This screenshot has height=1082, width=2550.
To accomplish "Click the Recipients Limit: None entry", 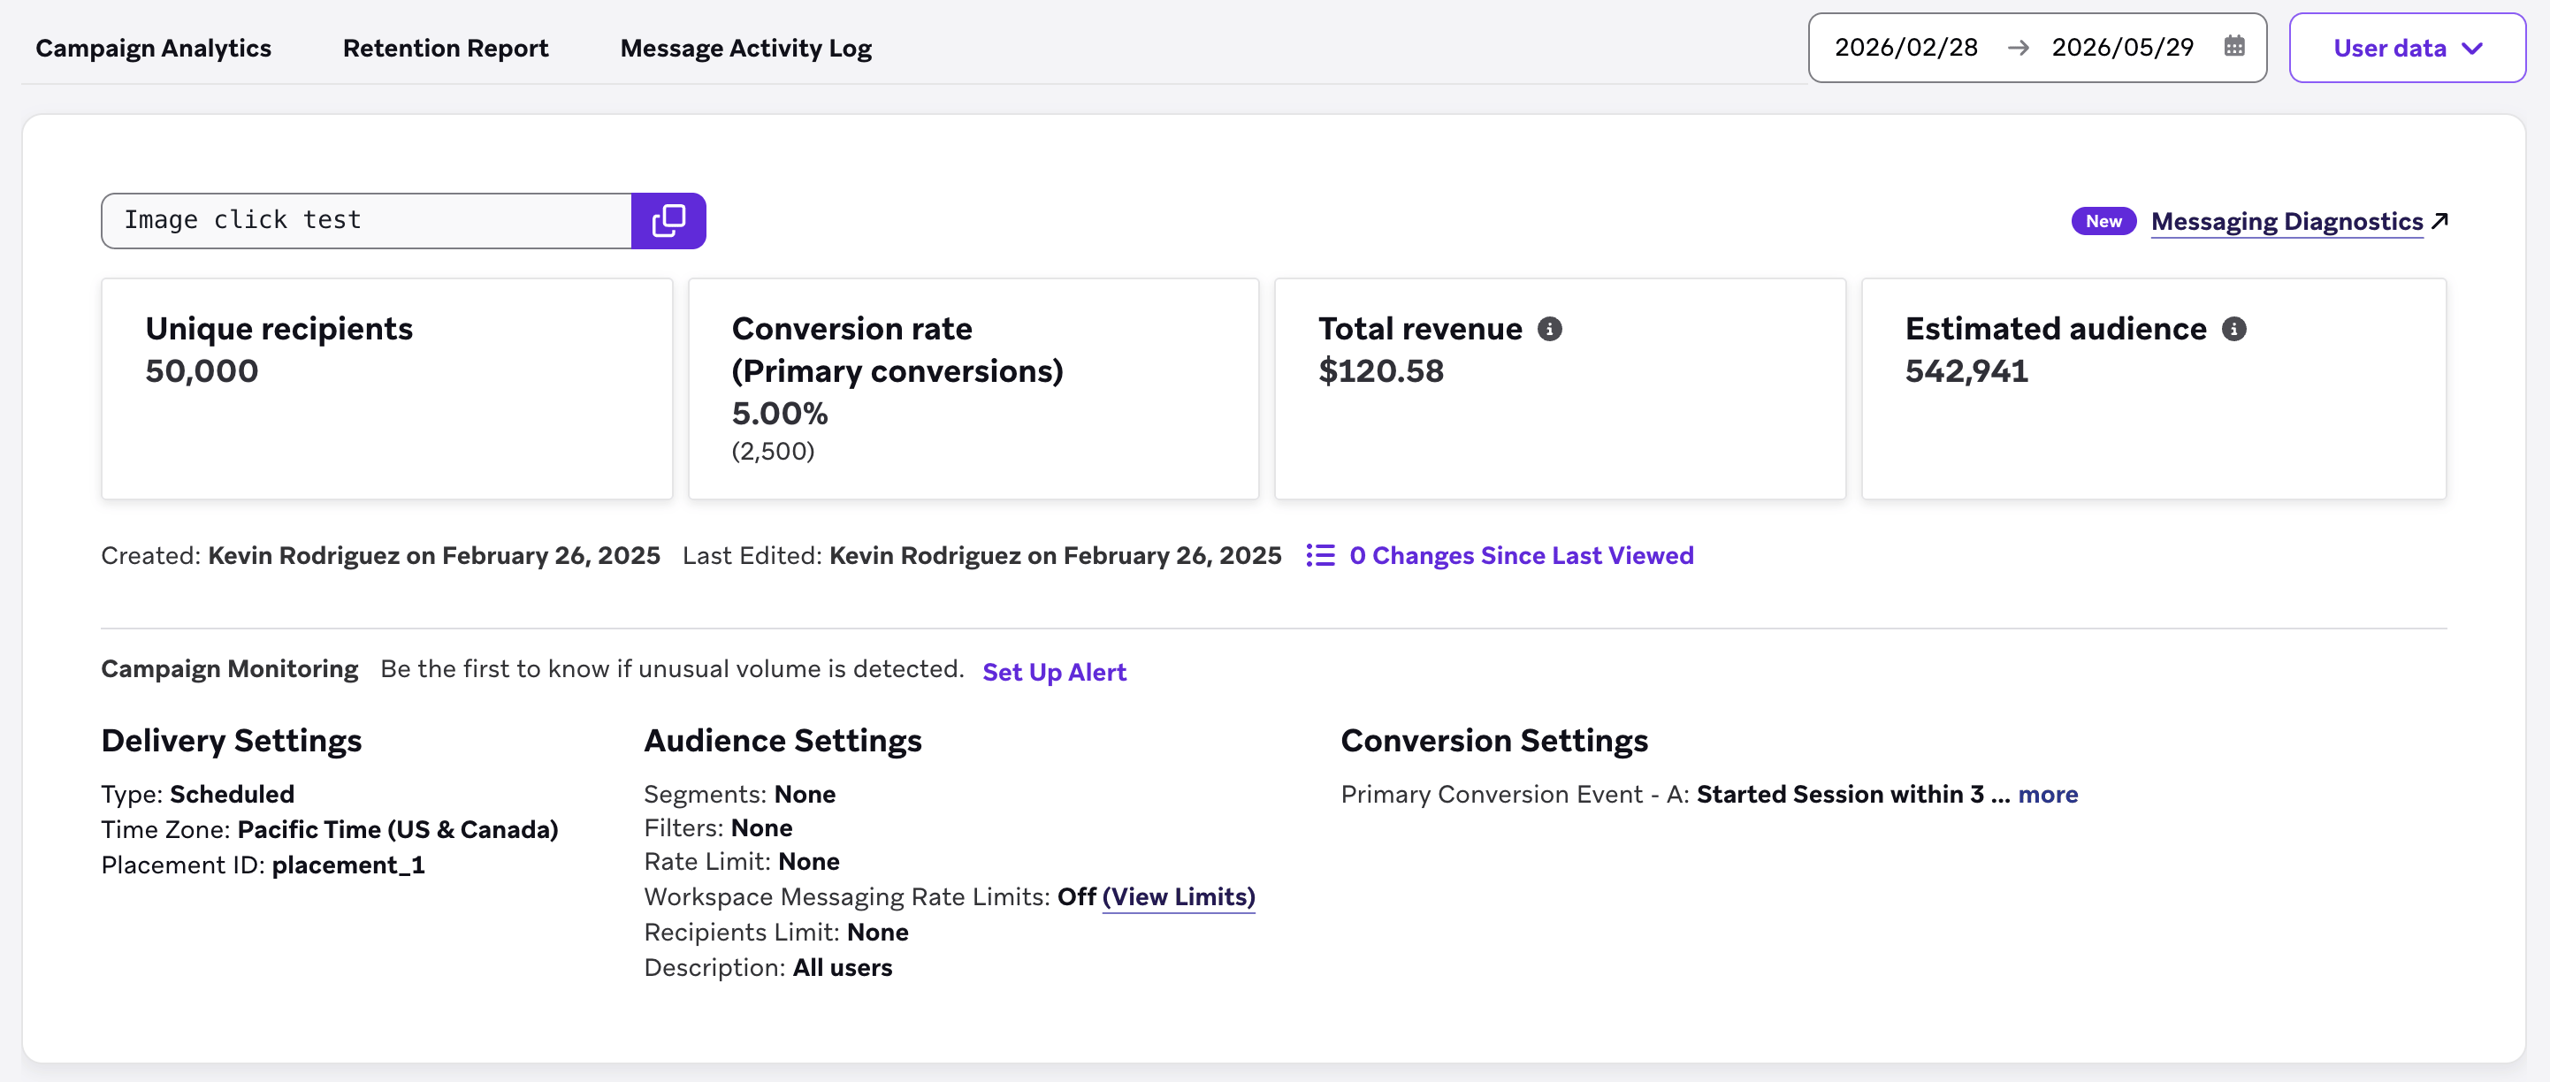I will pyautogui.click(x=776, y=933).
